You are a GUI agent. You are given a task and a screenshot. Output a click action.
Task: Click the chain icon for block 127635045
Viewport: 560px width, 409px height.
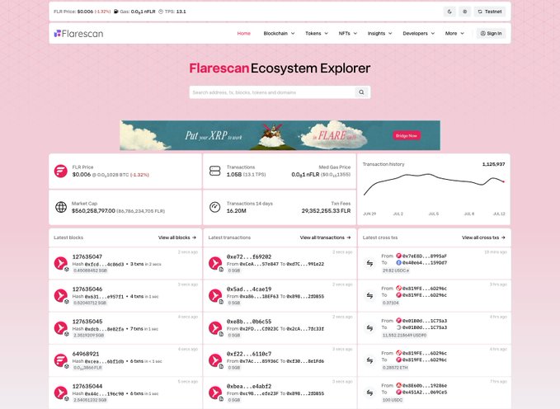point(61,328)
